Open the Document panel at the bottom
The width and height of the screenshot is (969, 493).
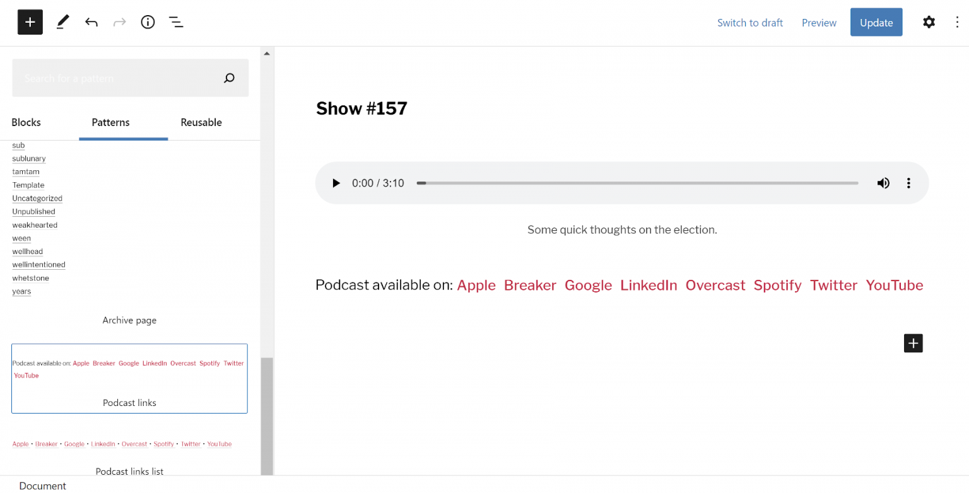[42, 485]
